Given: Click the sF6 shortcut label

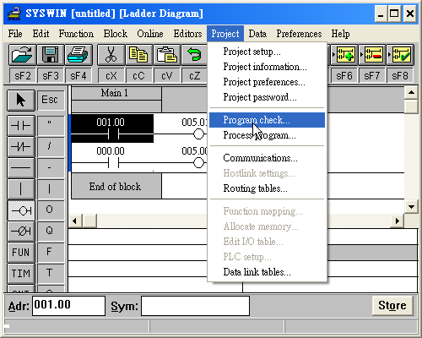Looking at the screenshot, I should [344, 76].
